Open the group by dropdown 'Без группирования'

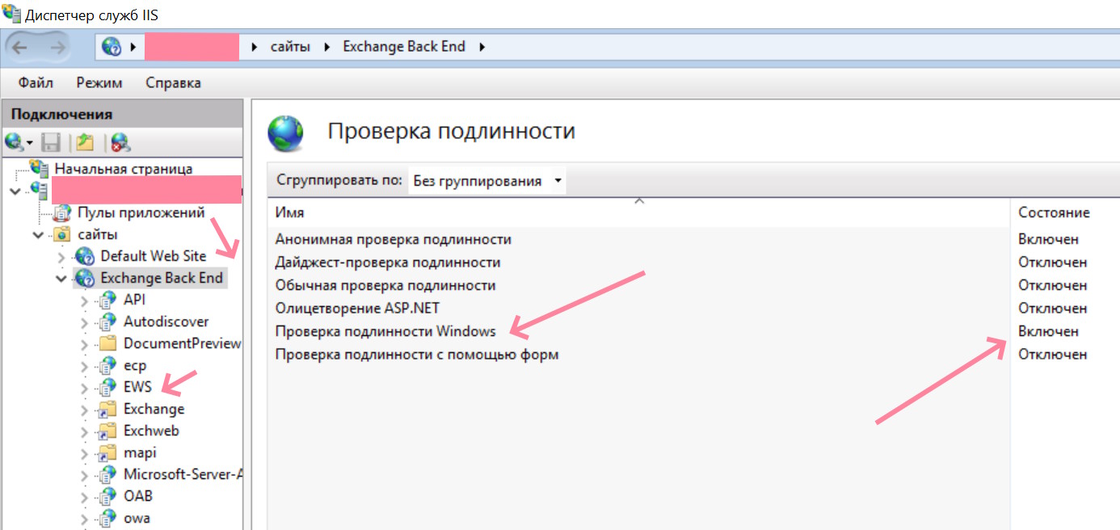click(486, 181)
